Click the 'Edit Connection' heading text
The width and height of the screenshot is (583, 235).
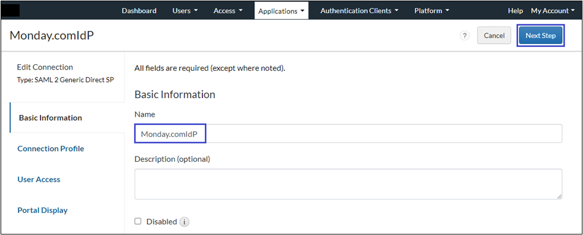click(45, 67)
